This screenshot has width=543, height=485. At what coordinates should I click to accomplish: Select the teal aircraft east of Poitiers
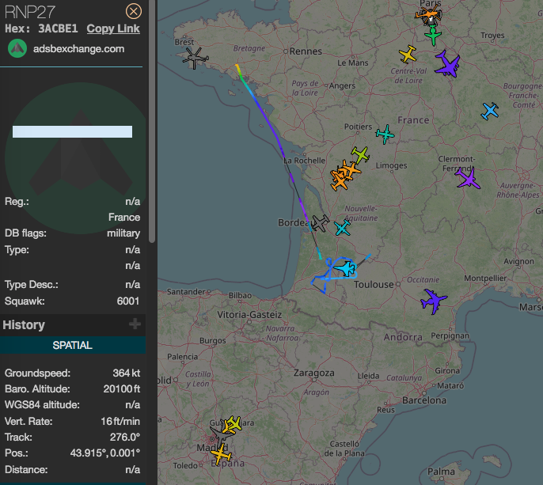coord(385,134)
